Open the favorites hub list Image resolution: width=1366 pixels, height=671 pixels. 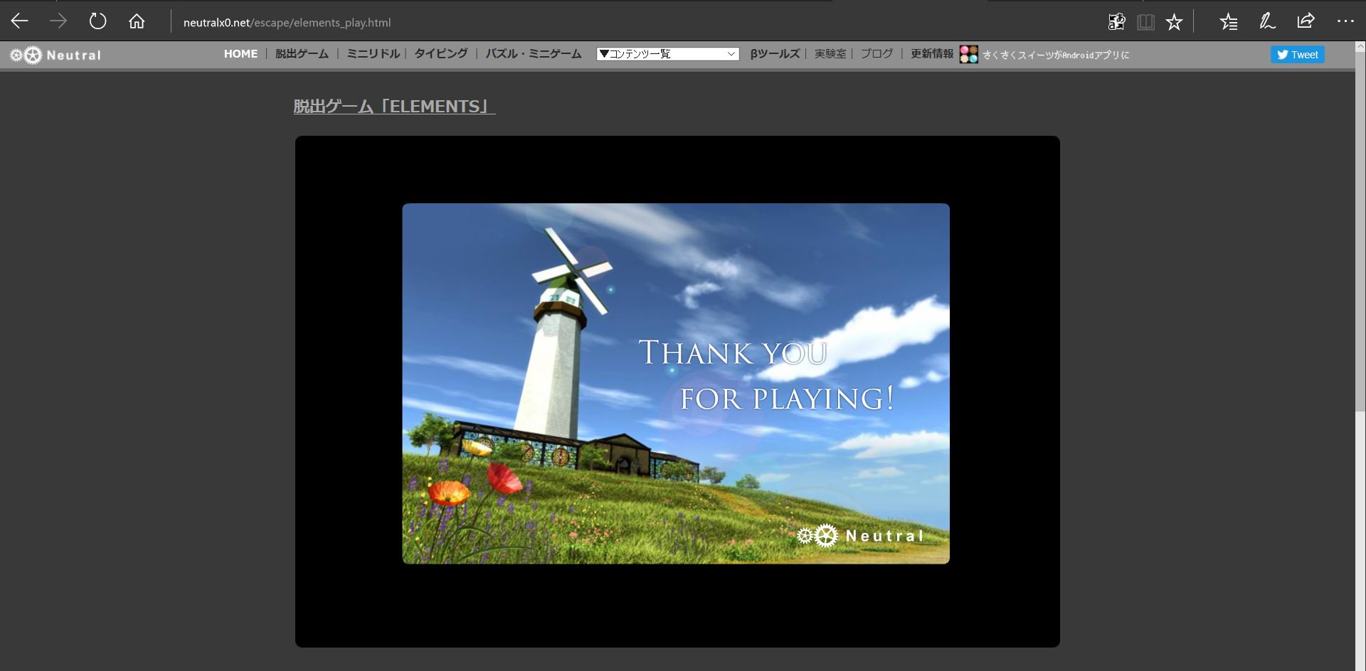[x=1229, y=22]
